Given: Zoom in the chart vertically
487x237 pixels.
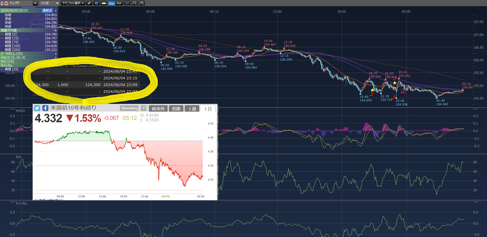Looking at the screenshot, I should tap(141, 3).
